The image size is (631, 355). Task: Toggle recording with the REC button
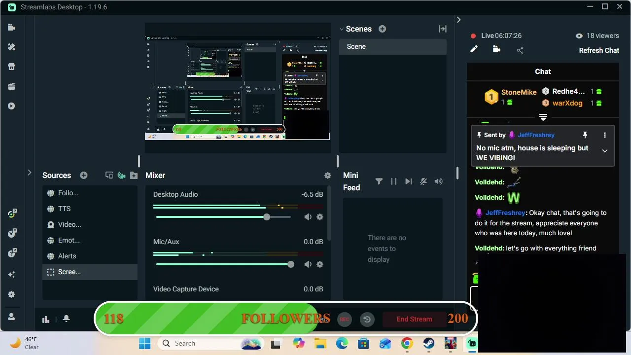click(345, 319)
